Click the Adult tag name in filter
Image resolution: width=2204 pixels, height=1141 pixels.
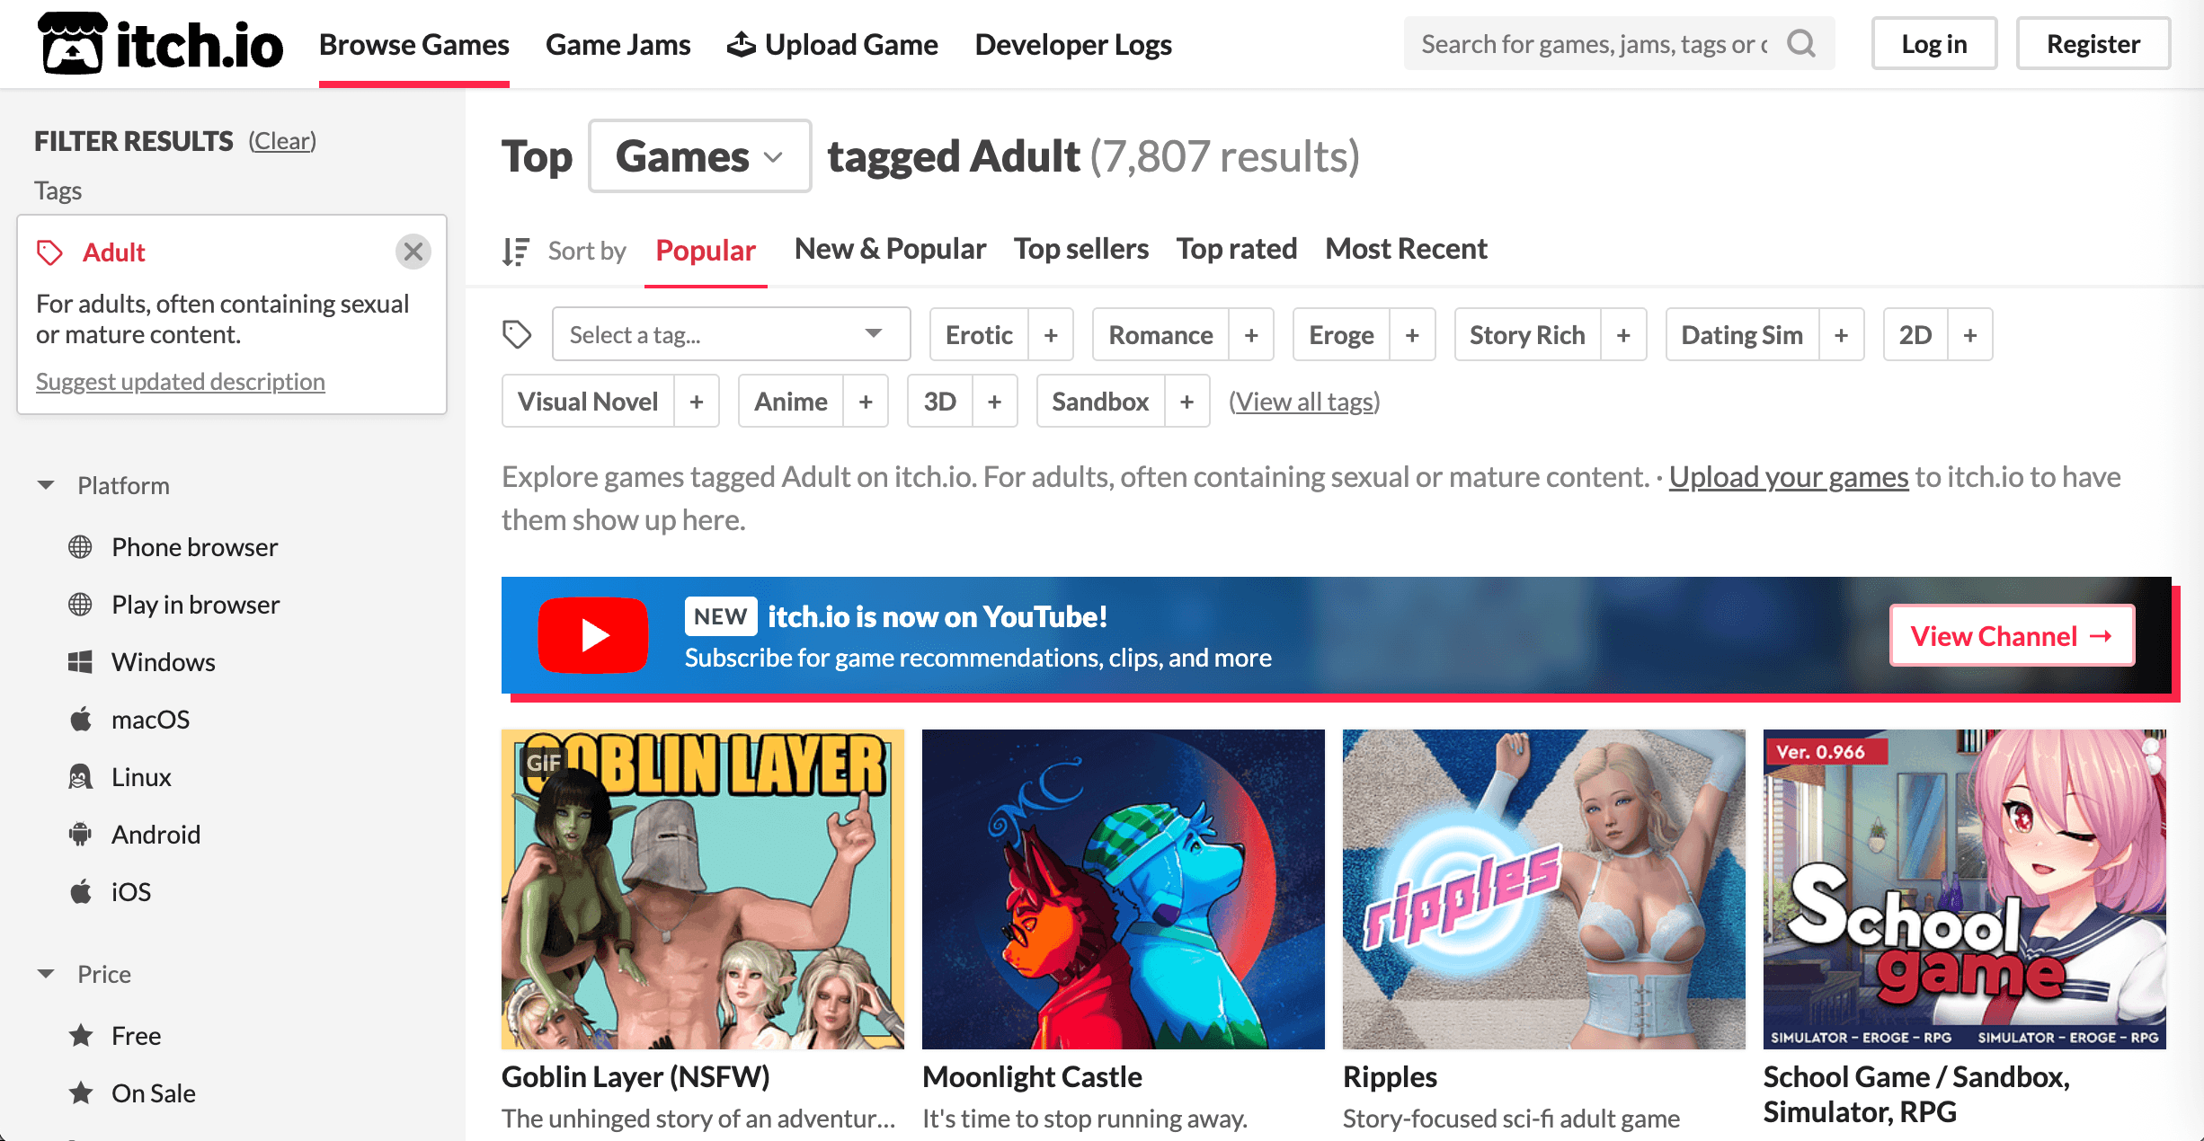tap(113, 252)
